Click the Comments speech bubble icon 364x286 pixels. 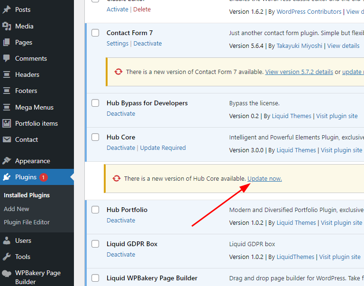pos(7,58)
